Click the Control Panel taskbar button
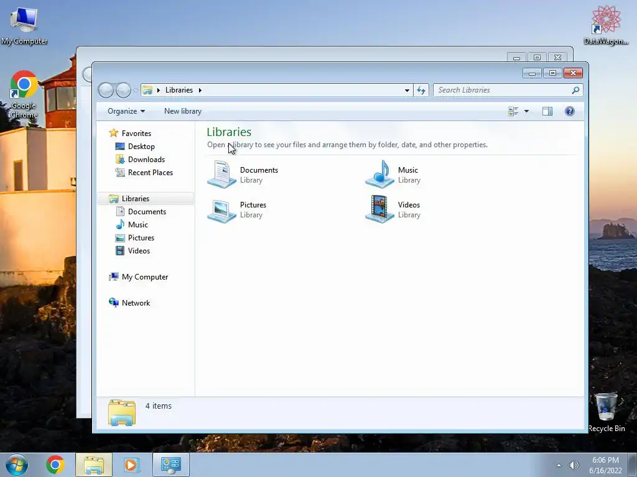This screenshot has width=637, height=477. point(170,465)
